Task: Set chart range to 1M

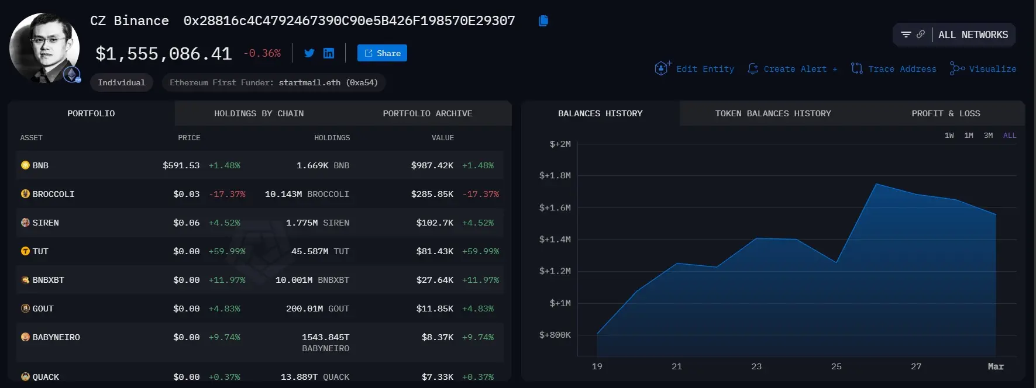Action: 969,136
